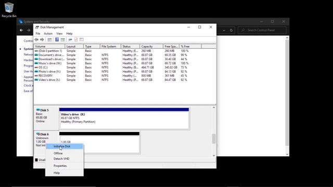Click the Disk 6 not-initialized drive icon
The image size is (333, 187).
pyautogui.click(x=38, y=134)
